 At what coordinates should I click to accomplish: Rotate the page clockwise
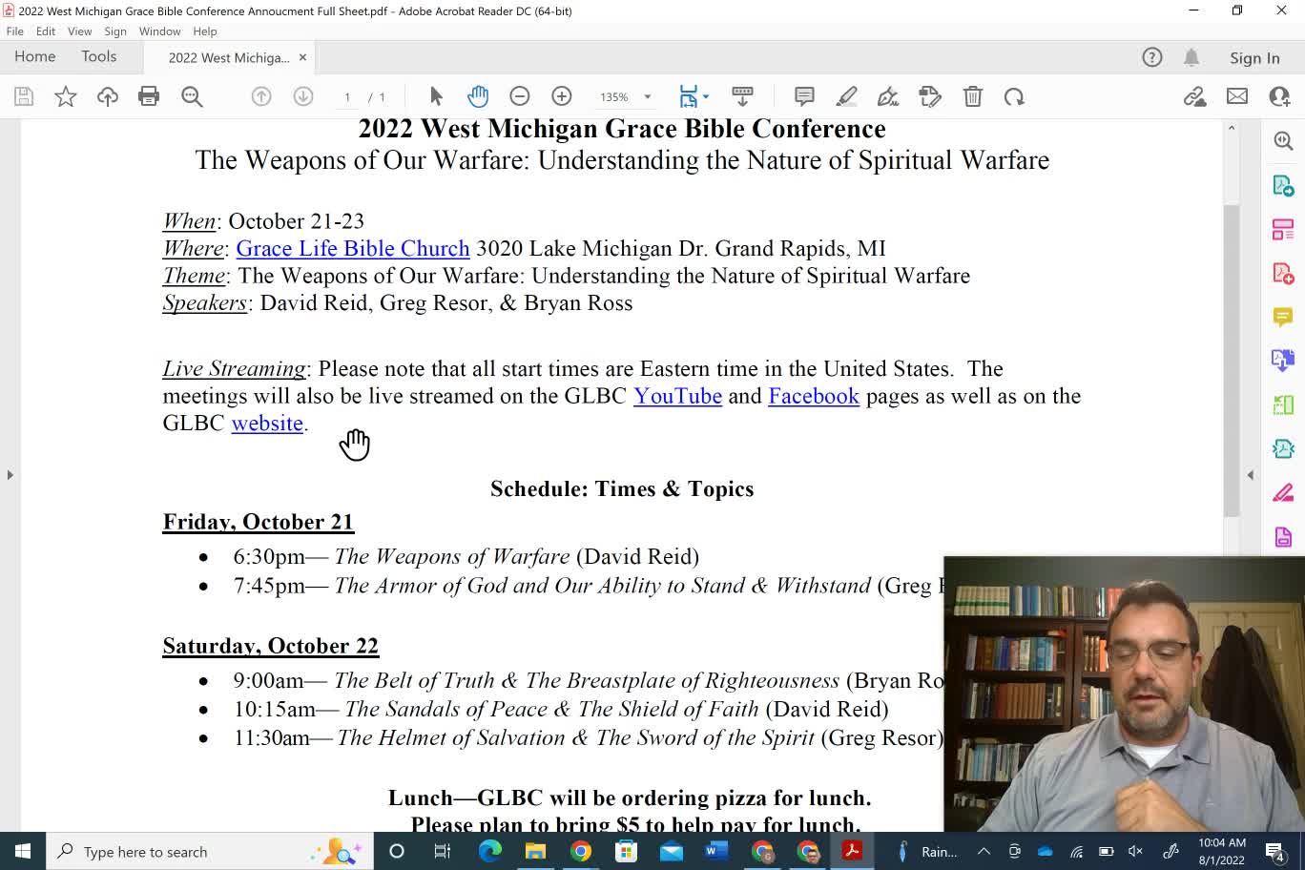(x=1014, y=96)
